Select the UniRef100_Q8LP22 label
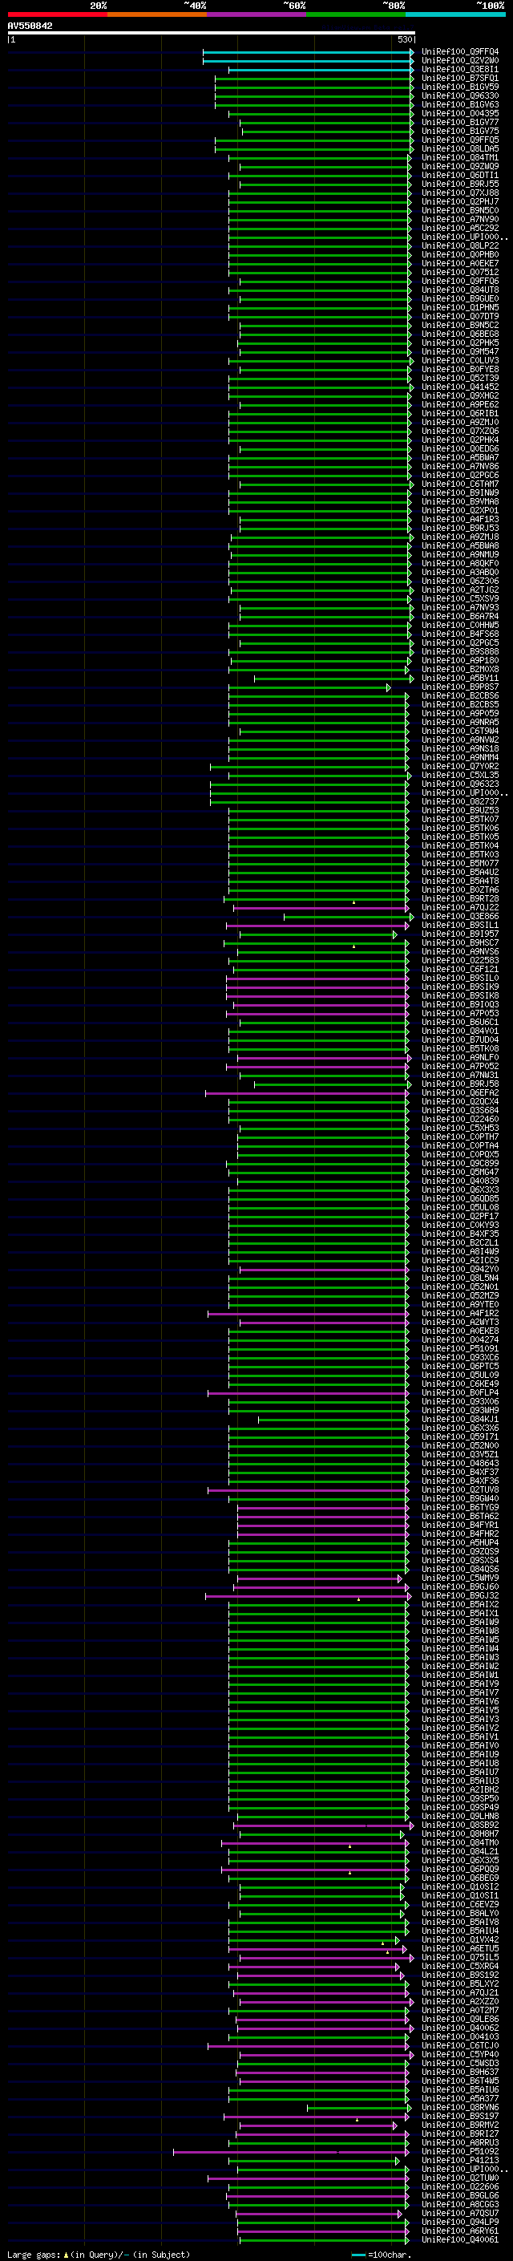This screenshot has height=2261, width=513. (x=459, y=245)
